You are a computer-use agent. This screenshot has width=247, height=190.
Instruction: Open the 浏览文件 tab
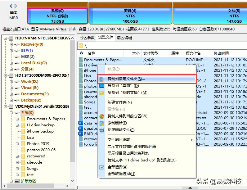click(106, 37)
